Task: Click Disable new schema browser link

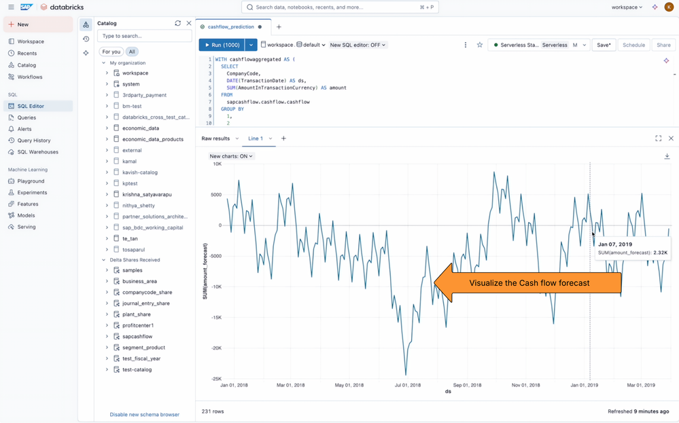Action: tap(144, 414)
